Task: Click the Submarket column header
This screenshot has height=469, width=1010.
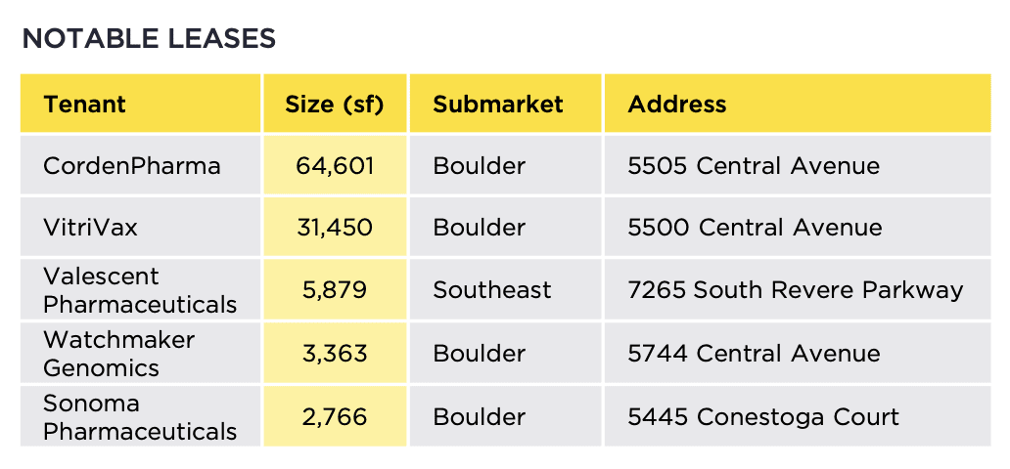Action: tap(498, 105)
